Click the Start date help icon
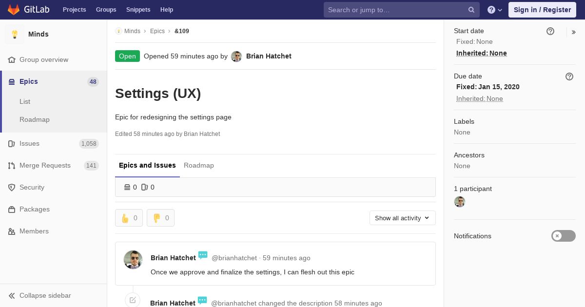 (x=550, y=31)
